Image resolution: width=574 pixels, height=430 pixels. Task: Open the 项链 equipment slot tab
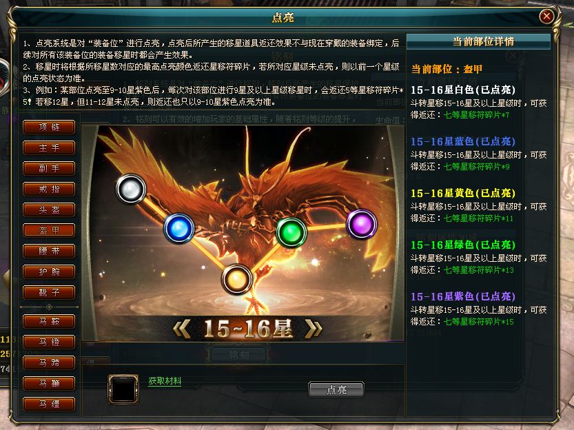pyautogui.click(x=49, y=127)
